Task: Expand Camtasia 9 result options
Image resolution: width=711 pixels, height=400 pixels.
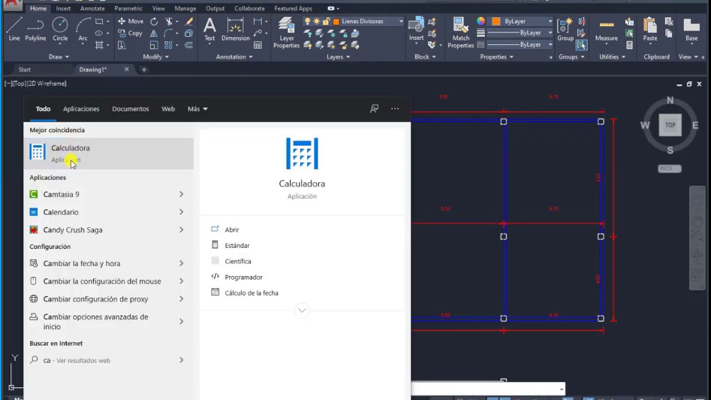Action: coord(181,194)
